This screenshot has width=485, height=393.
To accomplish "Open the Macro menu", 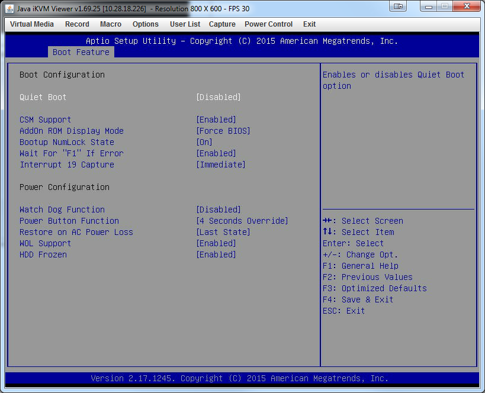I will tap(111, 24).
